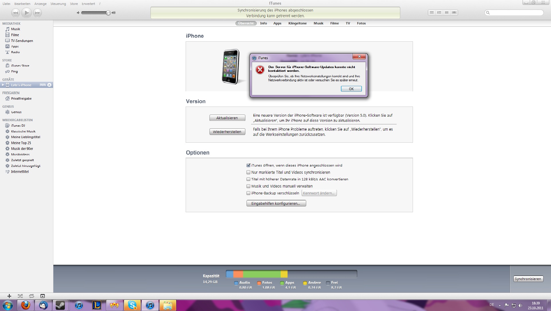Image resolution: width=551 pixels, height=311 pixels.
Task: Toggle shuffle in the bottom bar
Action: (20, 296)
